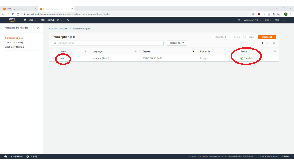Open the AWS account name dropdown
The width and height of the screenshot is (294, 165).
[253, 20]
